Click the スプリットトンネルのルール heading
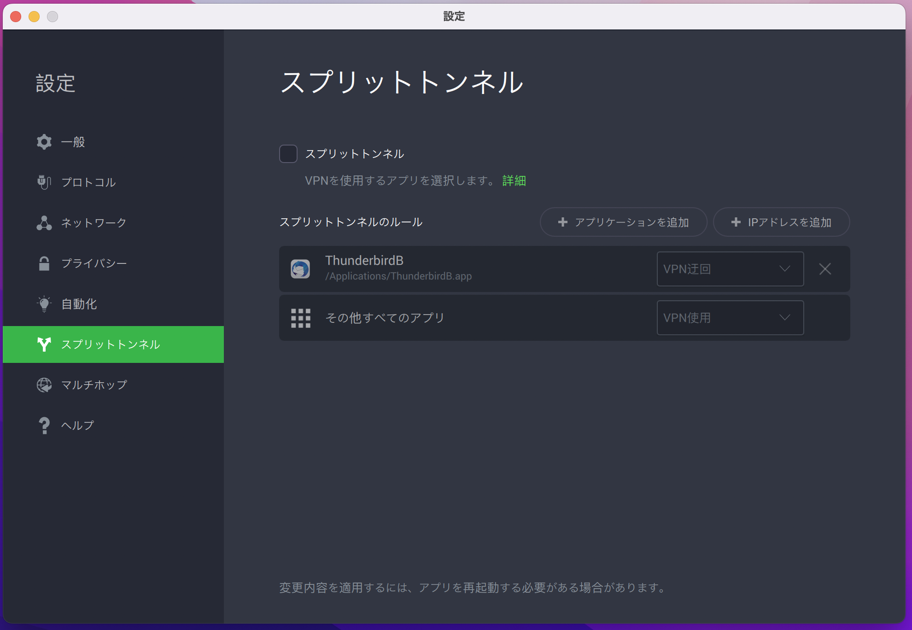 point(351,222)
